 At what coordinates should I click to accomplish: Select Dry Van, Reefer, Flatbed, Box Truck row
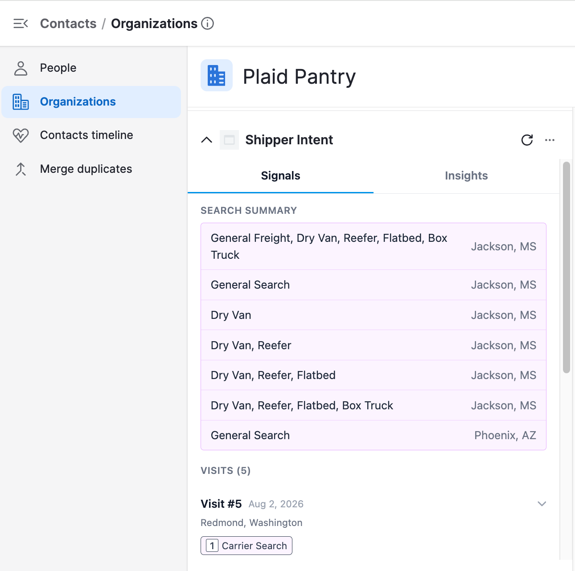point(374,405)
